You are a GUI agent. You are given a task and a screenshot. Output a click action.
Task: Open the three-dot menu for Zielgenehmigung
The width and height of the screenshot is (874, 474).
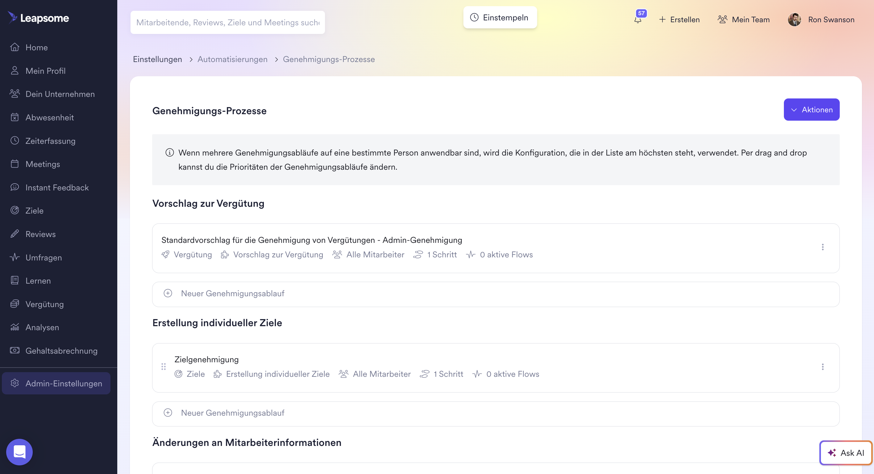coord(822,367)
